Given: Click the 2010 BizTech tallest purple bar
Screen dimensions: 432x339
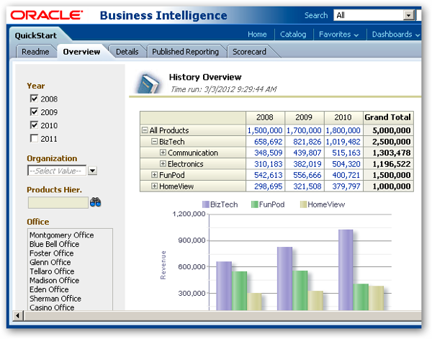Looking at the screenshot, I should 346,270.
